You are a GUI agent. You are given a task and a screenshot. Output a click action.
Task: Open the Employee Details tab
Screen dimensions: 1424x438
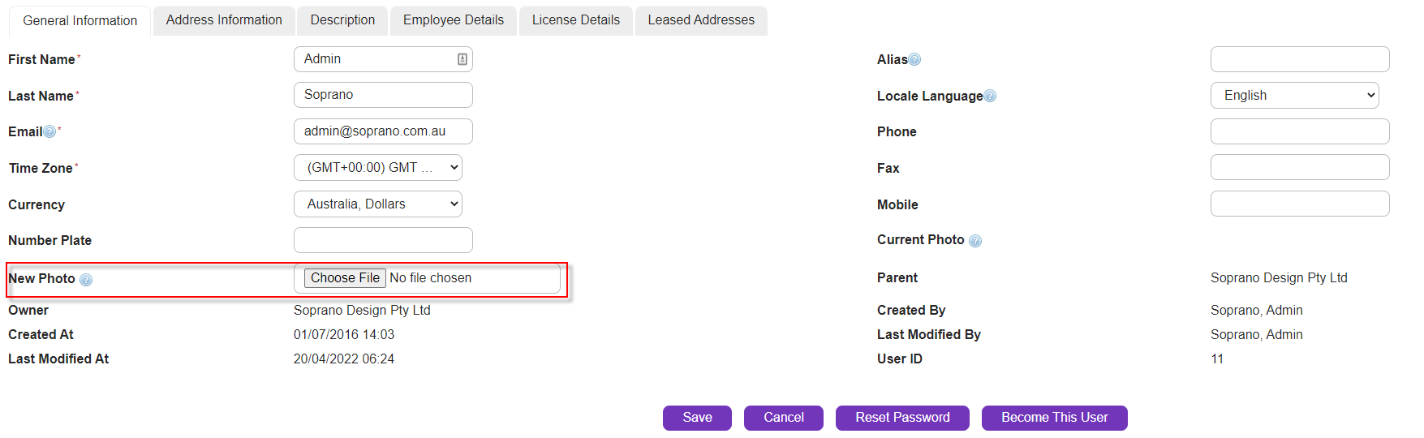click(x=453, y=20)
